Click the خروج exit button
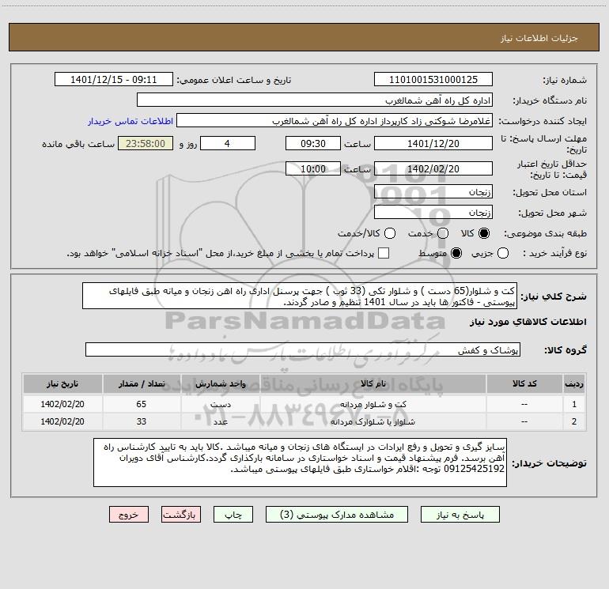This screenshot has width=609, height=589. [129, 515]
